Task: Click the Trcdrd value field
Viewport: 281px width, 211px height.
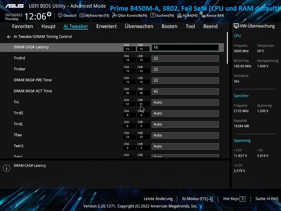Action: 185,59
